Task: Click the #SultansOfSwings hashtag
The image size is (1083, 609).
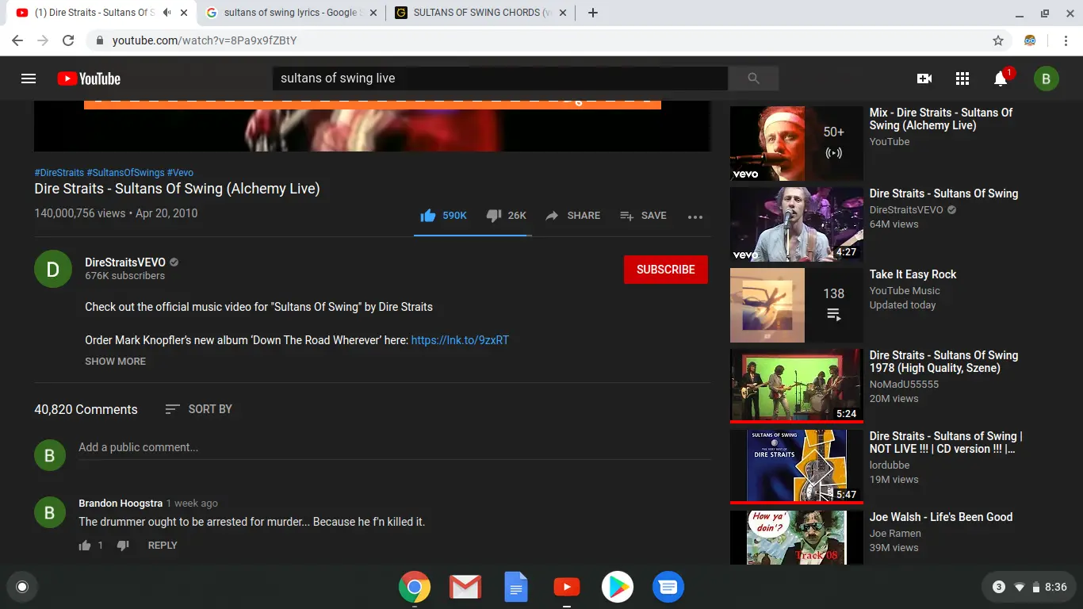Action: pos(125,173)
